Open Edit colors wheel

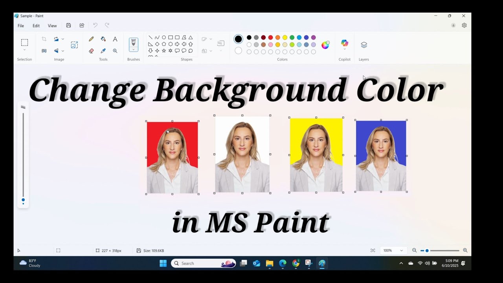[x=325, y=45]
